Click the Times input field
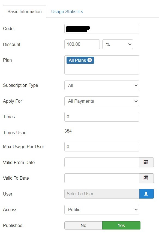This screenshot has height=241, width=159. (x=102, y=117)
